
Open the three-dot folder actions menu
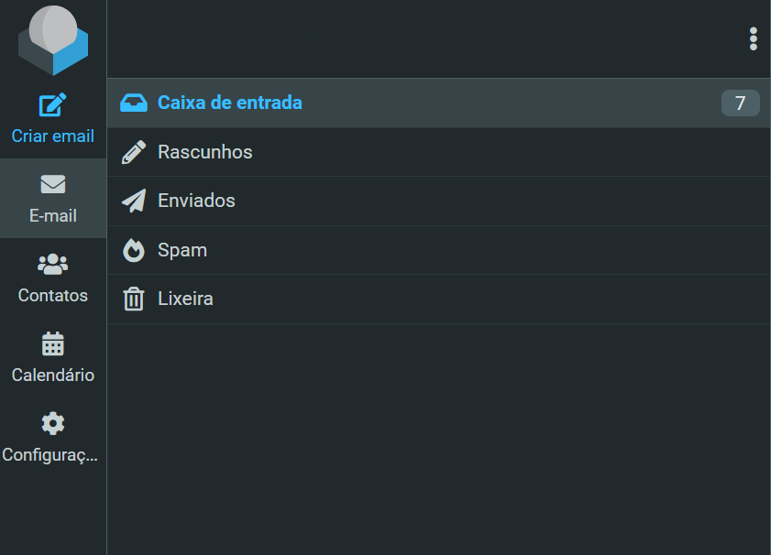[x=753, y=38]
